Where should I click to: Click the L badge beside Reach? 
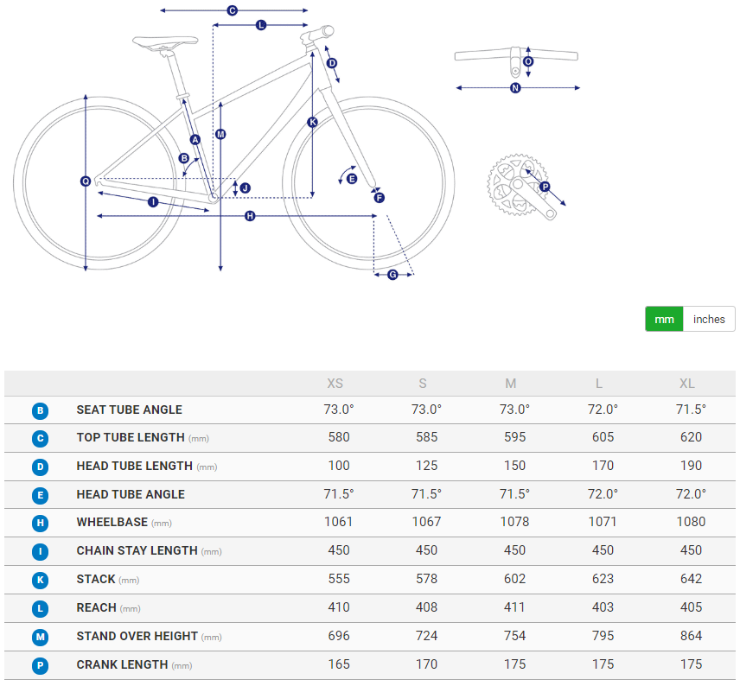41,608
